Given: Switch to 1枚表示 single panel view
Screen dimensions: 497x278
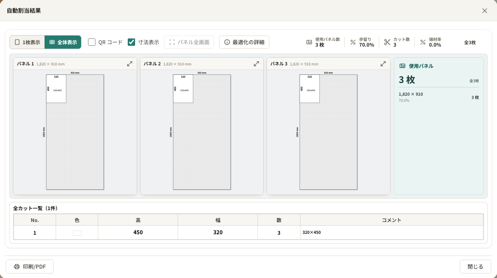Looking at the screenshot, I should pos(27,42).
